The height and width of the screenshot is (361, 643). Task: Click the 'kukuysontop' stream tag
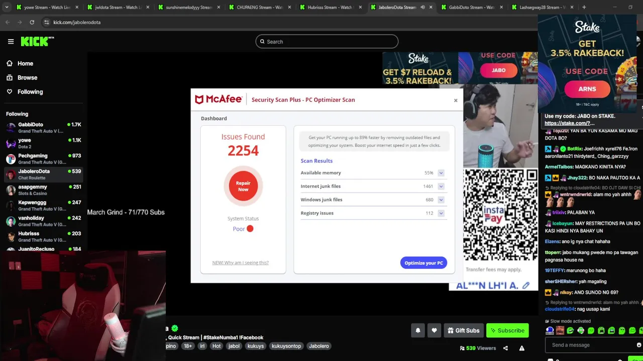[x=286, y=346]
